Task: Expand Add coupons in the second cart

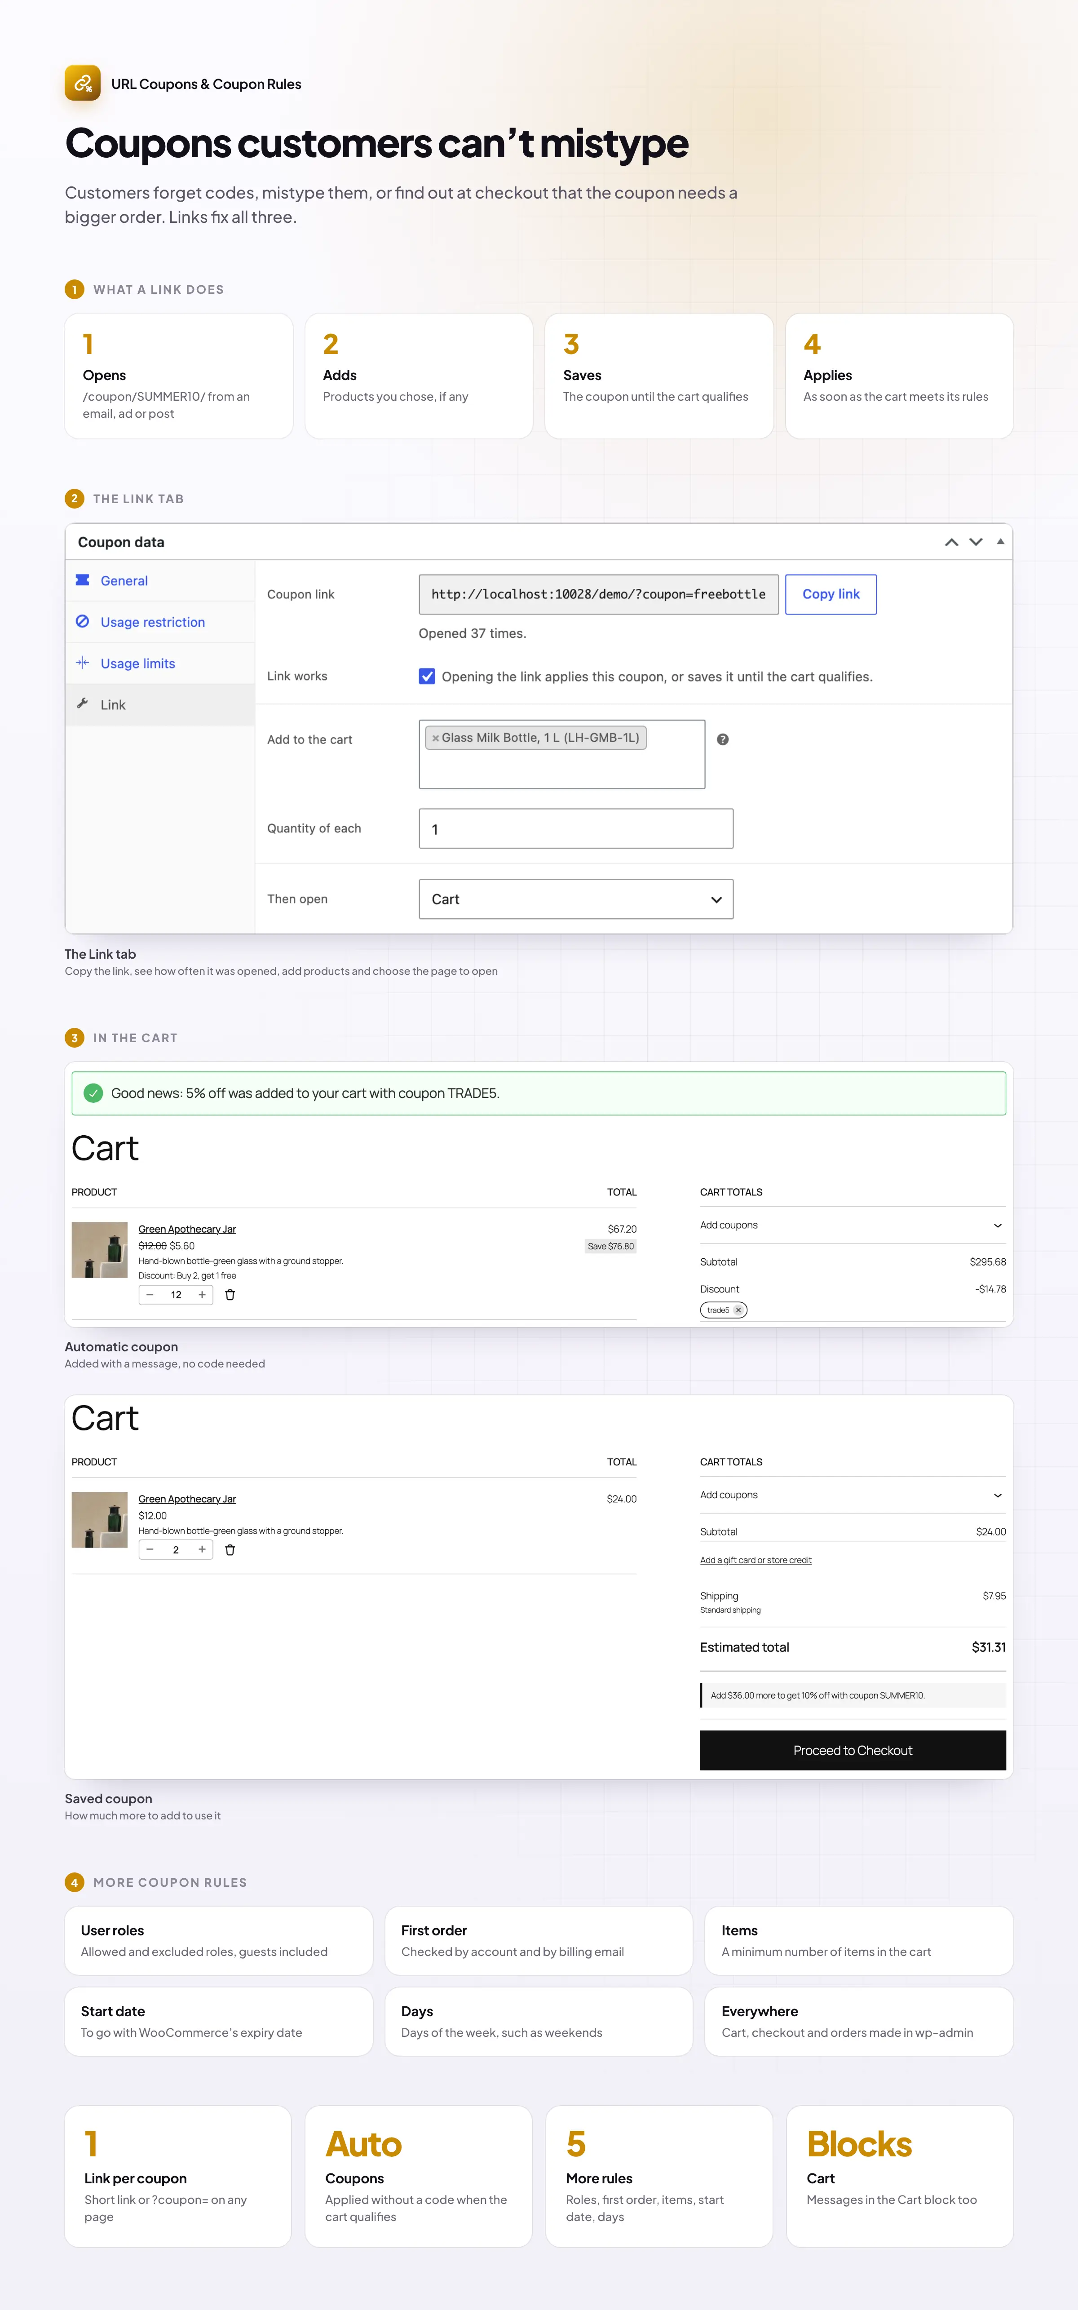Action: click(x=852, y=1496)
